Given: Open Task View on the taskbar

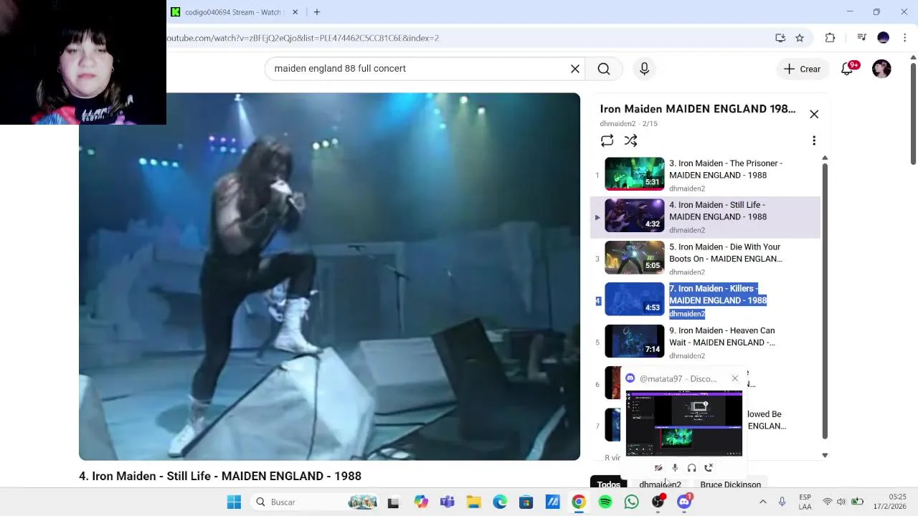Looking at the screenshot, I should click(393, 502).
